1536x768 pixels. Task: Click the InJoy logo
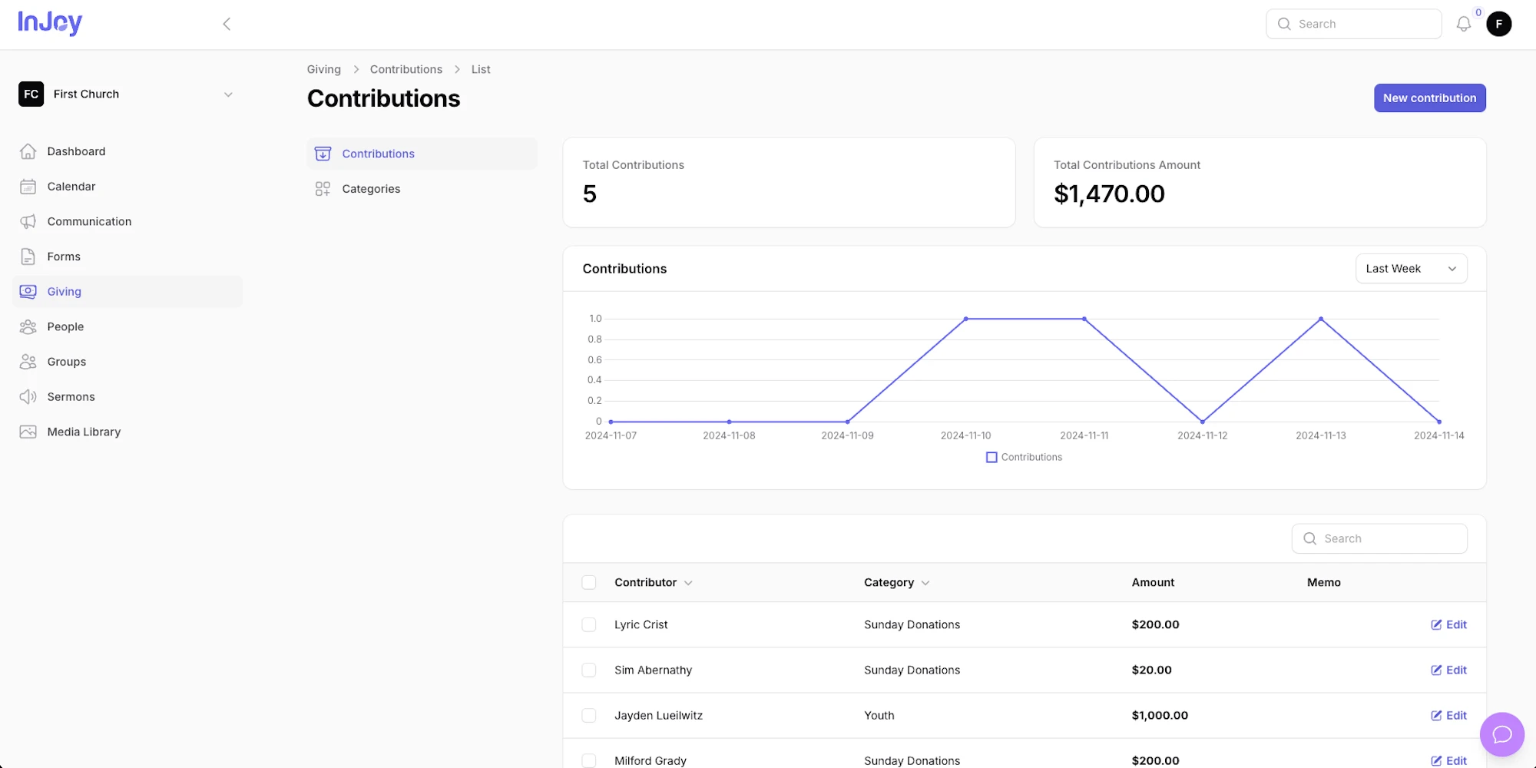tap(51, 23)
